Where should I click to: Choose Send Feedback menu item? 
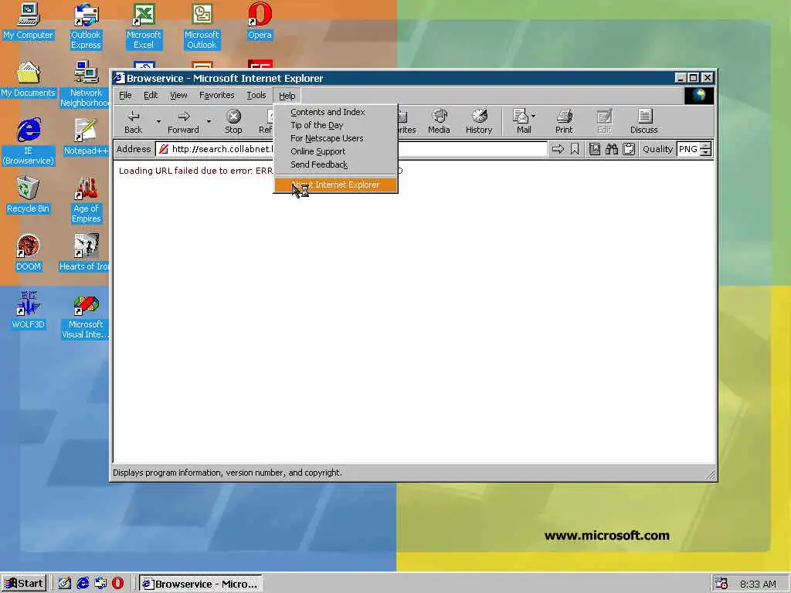pyautogui.click(x=336, y=164)
